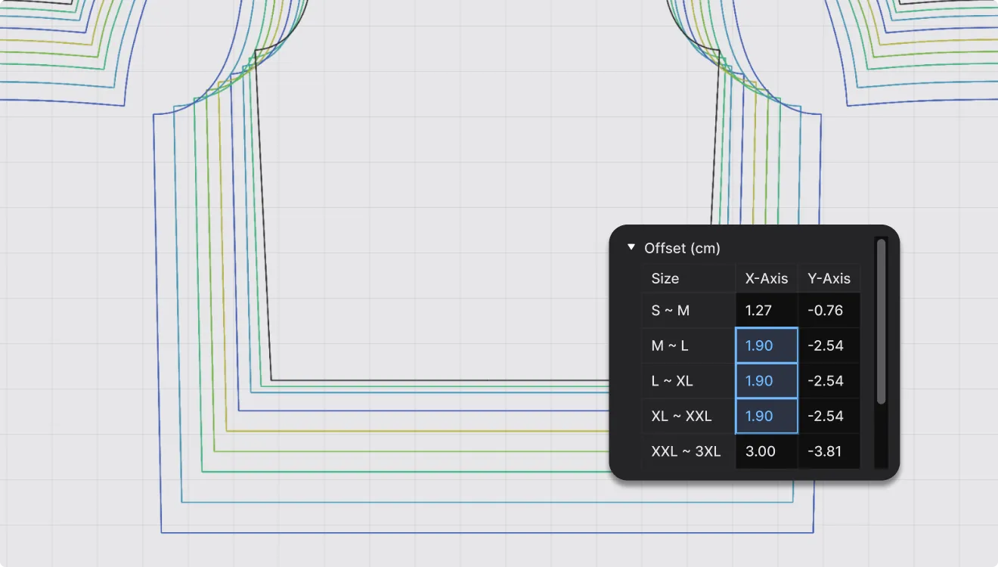Click the XL ~ XXL X-Axis cell
Image resolution: width=998 pixels, height=567 pixels.
tap(766, 416)
